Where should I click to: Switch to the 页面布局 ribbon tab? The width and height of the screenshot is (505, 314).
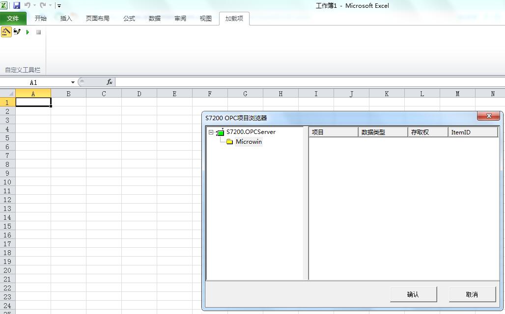click(x=98, y=18)
